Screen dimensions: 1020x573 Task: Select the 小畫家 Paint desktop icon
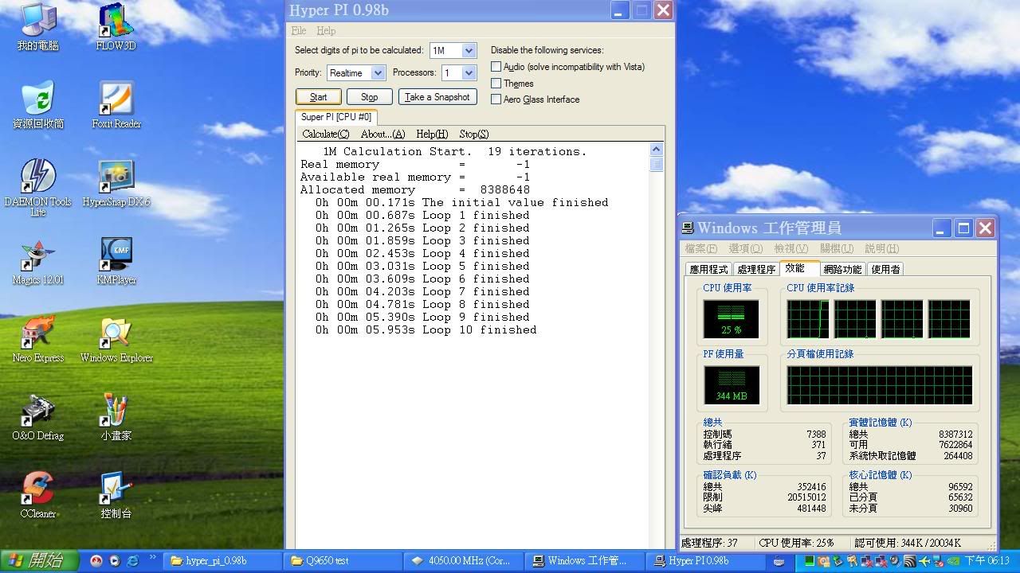point(116,416)
